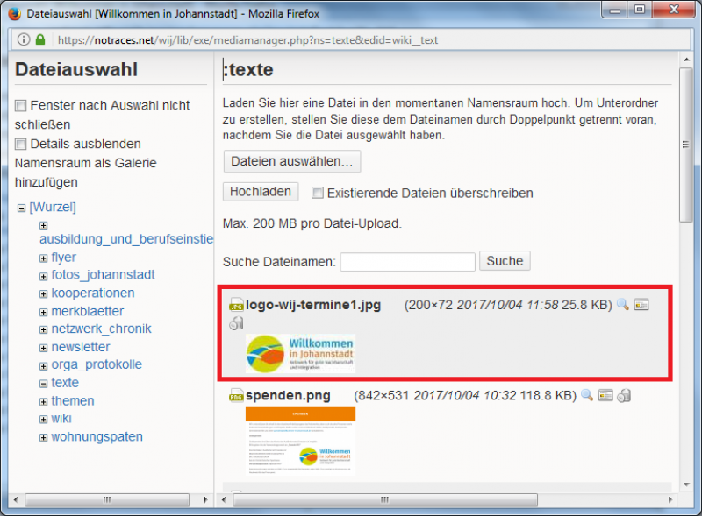The width and height of the screenshot is (702, 516).
Task: Click the vertical scrollbar down arrow
Action: coord(686,484)
